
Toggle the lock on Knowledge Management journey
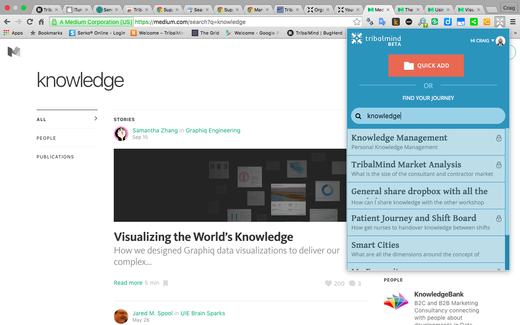pyautogui.click(x=498, y=138)
